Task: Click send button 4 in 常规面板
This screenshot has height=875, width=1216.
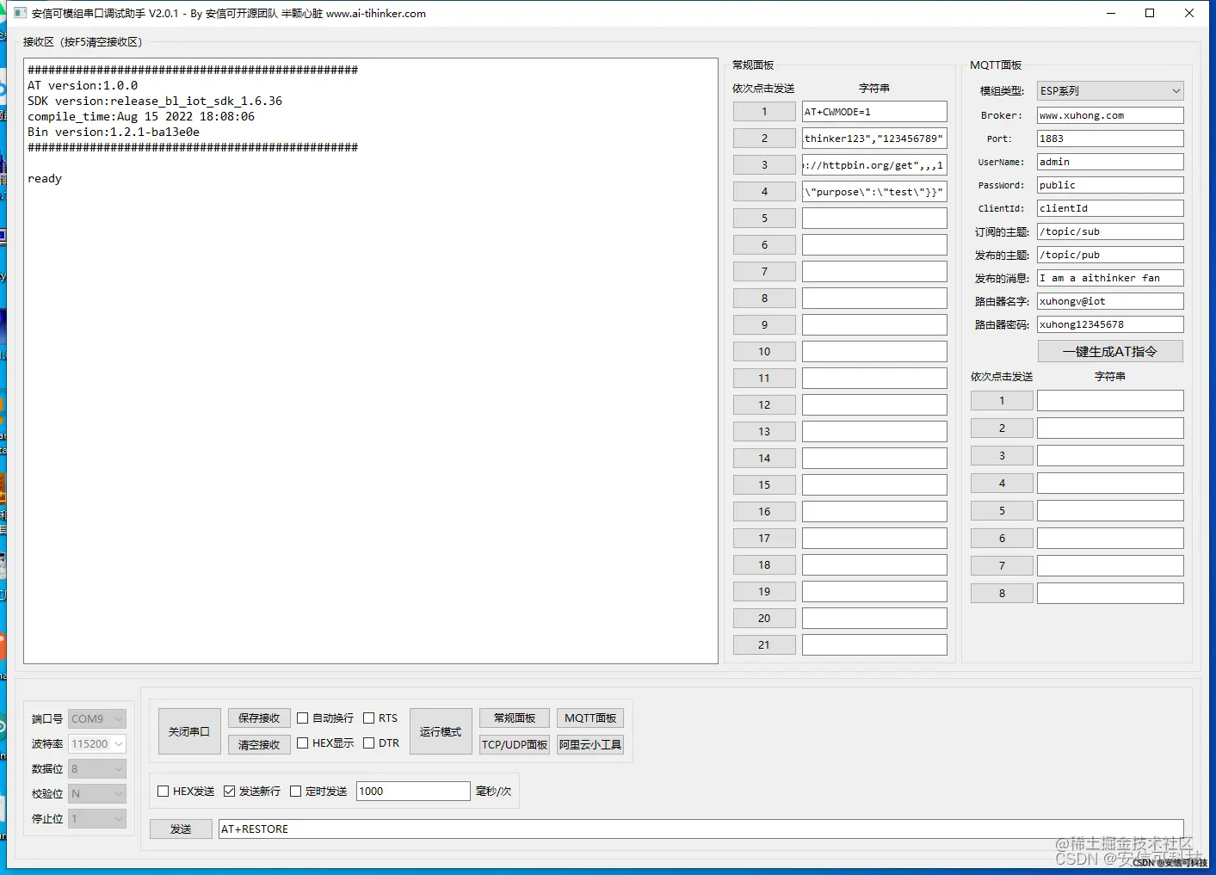Action: [x=764, y=192]
